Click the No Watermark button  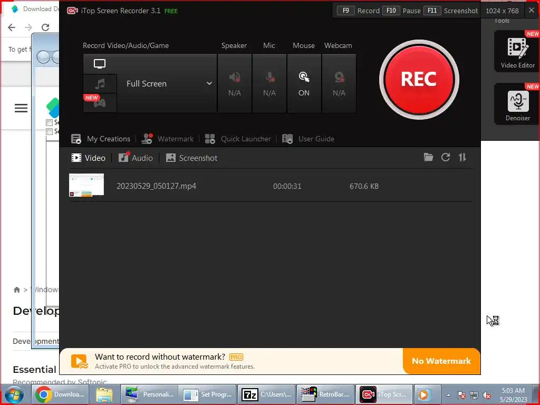tap(441, 361)
